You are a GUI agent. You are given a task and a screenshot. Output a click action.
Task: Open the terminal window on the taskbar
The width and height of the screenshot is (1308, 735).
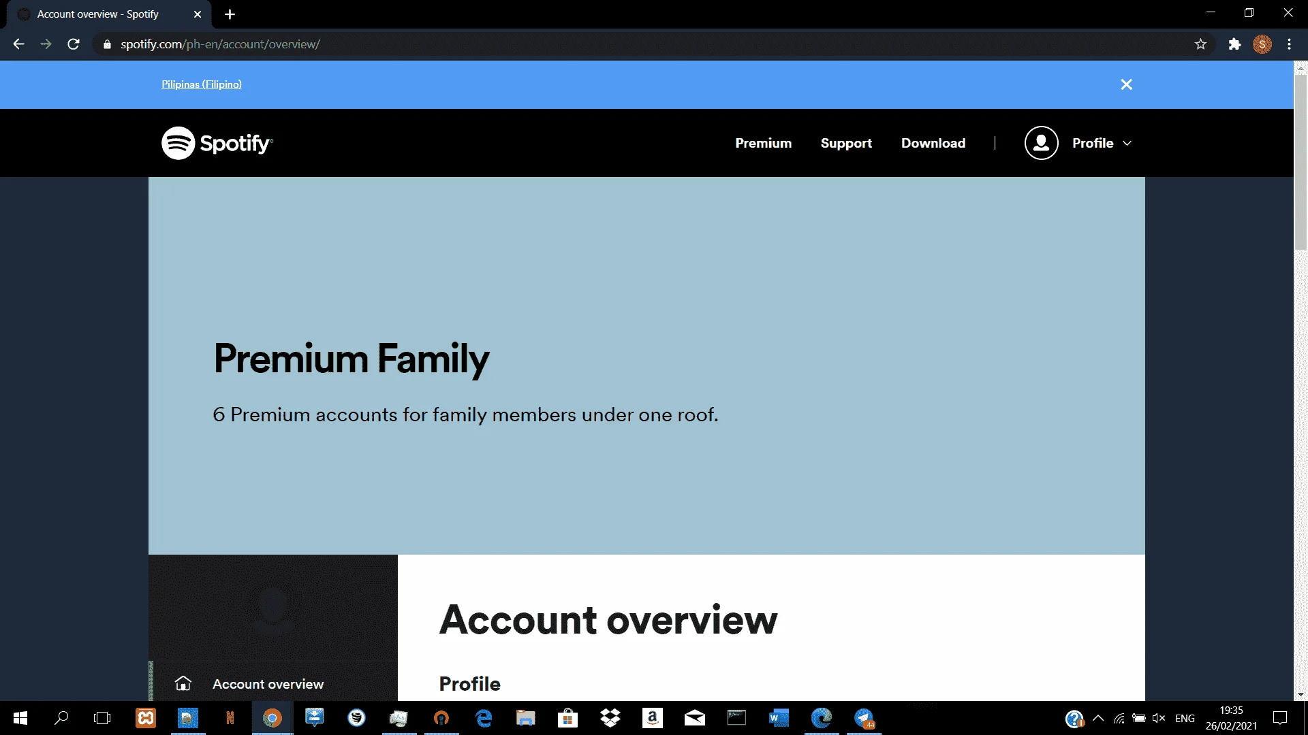[x=737, y=718]
